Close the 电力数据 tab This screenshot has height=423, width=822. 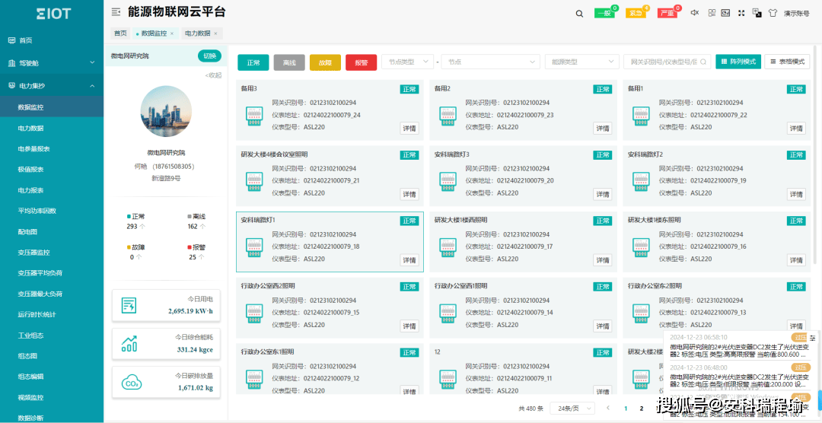[215, 33]
